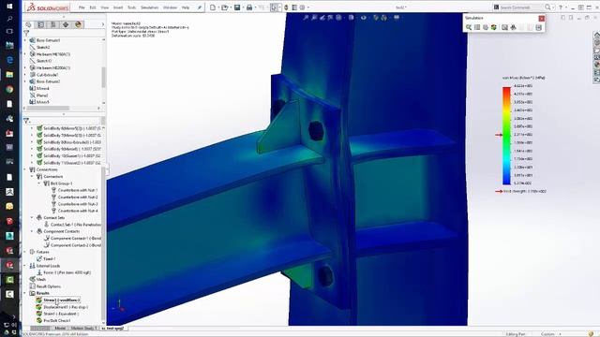Click magnifier icon in Simulation toolbar
This screenshot has width=600, height=337.
click(x=469, y=27)
